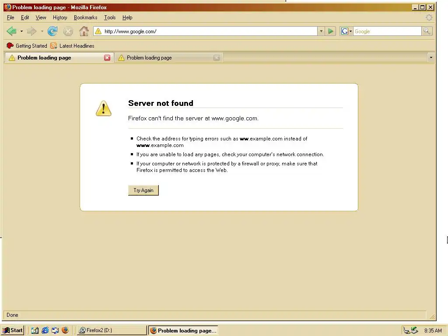Viewport: 448px width, 336px height.
Task: Close the second inactive tab
Action: [217, 58]
